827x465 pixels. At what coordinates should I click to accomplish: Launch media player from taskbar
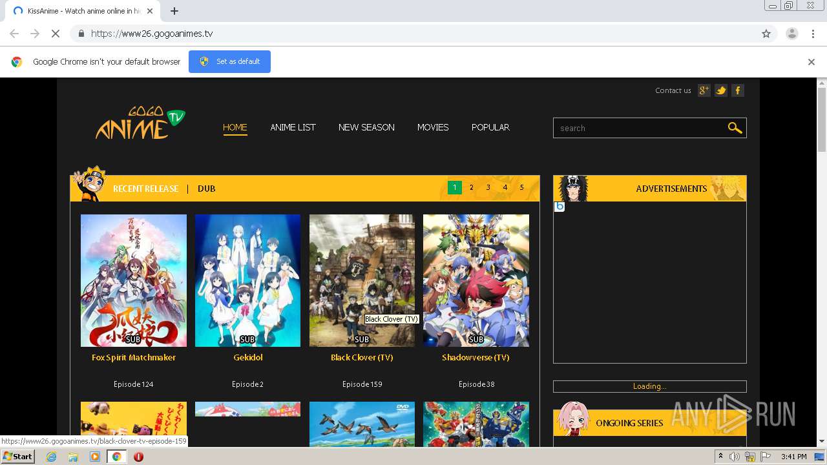tap(95, 457)
